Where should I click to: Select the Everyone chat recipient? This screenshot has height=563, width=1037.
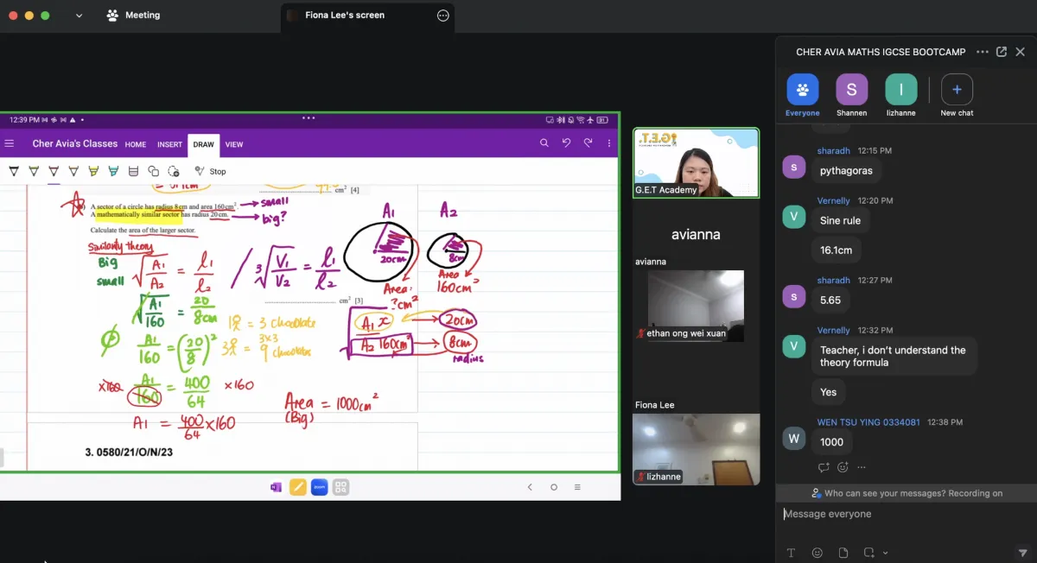(x=802, y=95)
